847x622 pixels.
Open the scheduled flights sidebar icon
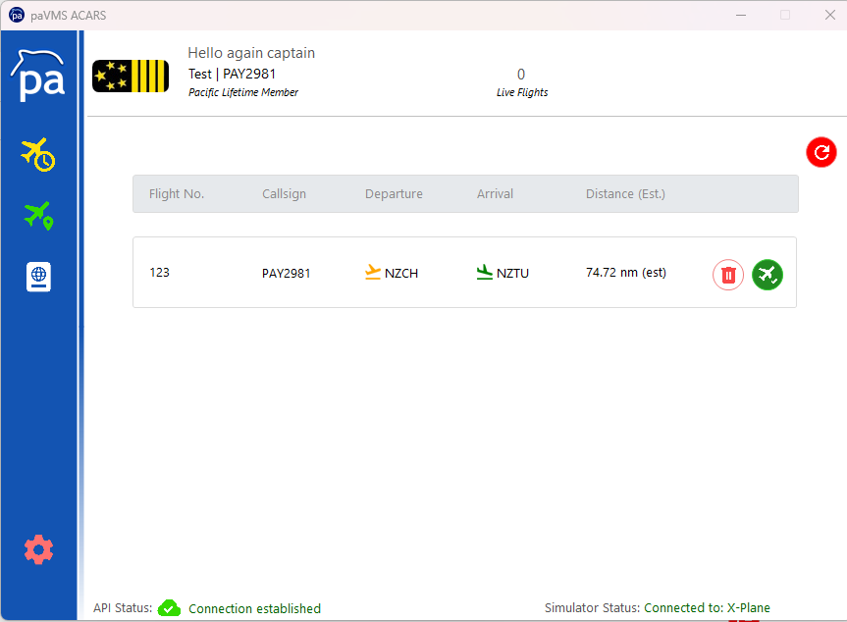tap(38, 155)
